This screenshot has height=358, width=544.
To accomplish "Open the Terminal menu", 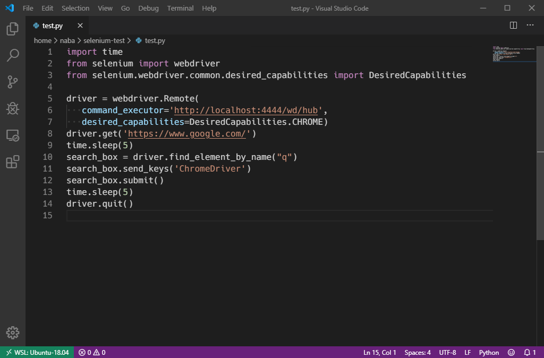I will click(180, 8).
